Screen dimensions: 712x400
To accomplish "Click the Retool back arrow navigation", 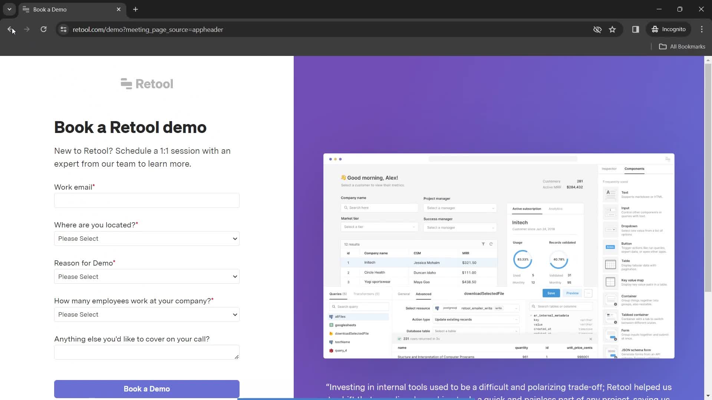I will [11, 29].
